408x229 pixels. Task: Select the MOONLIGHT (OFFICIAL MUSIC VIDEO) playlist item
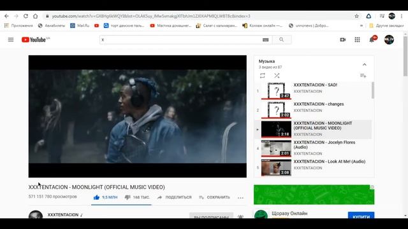point(313,129)
